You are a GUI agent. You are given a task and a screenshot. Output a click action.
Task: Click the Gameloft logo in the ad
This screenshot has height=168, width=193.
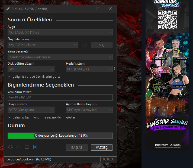coord(161,145)
